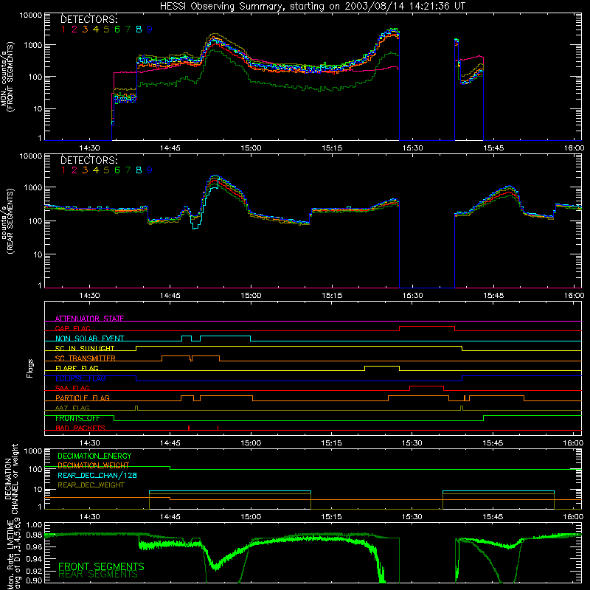
Task: Click the Flags vertical axis label
Action: coord(30,368)
